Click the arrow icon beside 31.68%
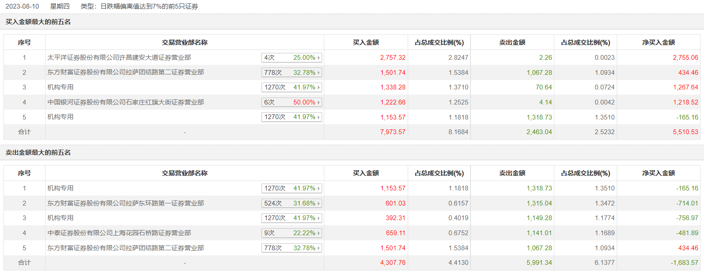 [319, 203]
